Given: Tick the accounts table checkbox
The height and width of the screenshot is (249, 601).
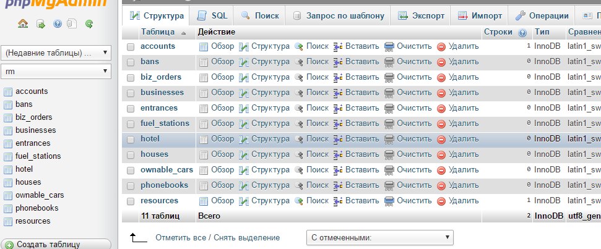Looking at the screenshot, I should [x=131, y=47].
